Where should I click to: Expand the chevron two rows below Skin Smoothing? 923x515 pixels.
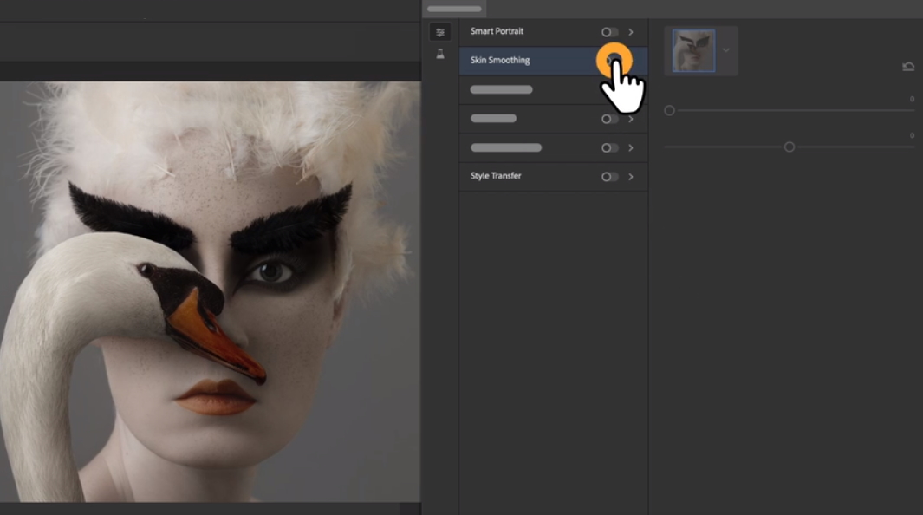[x=631, y=119]
